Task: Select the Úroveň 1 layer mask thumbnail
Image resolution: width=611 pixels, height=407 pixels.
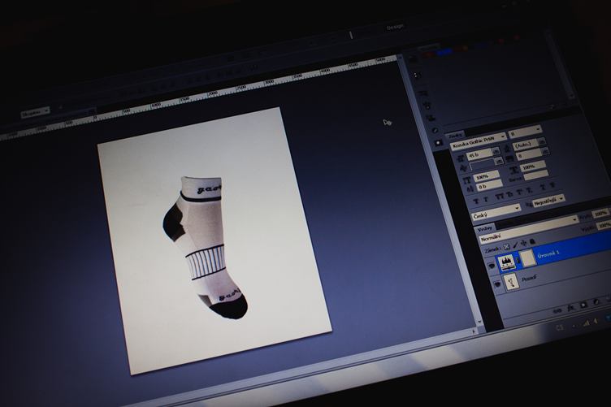Action: pos(528,258)
